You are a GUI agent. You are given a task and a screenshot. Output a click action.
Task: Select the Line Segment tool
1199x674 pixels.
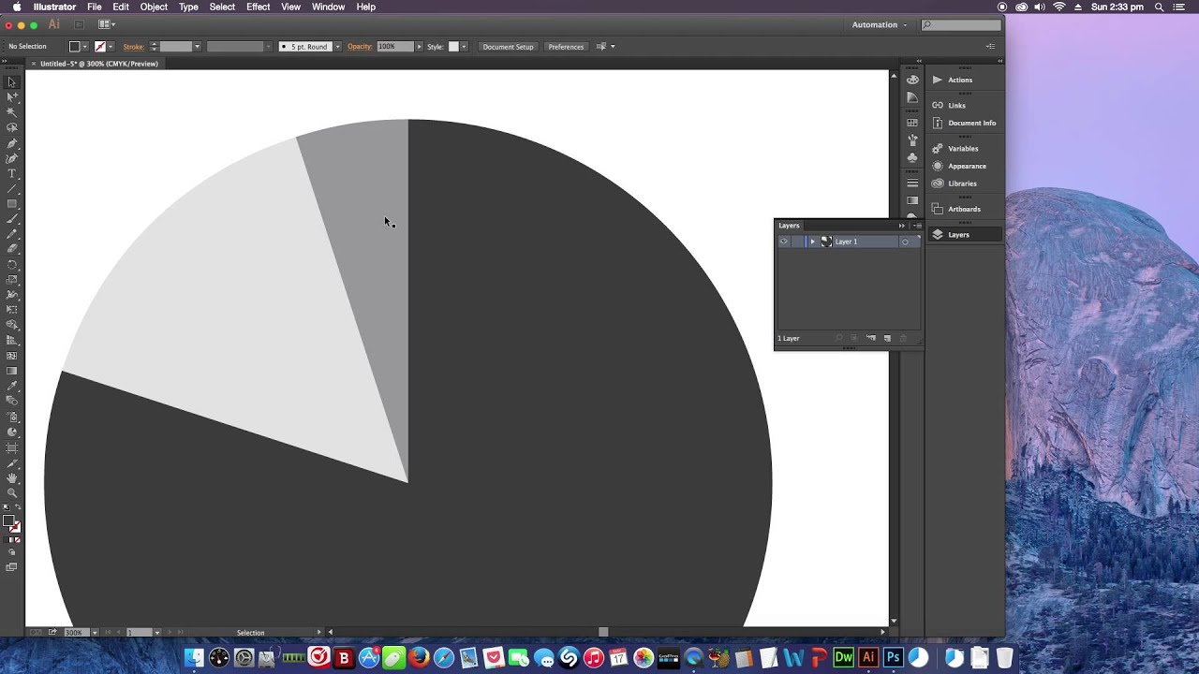tap(12, 188)
